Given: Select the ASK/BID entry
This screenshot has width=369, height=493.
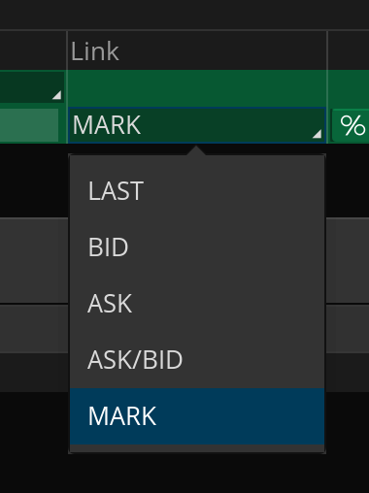Looking at the screenshot, I should click(197, 360).
